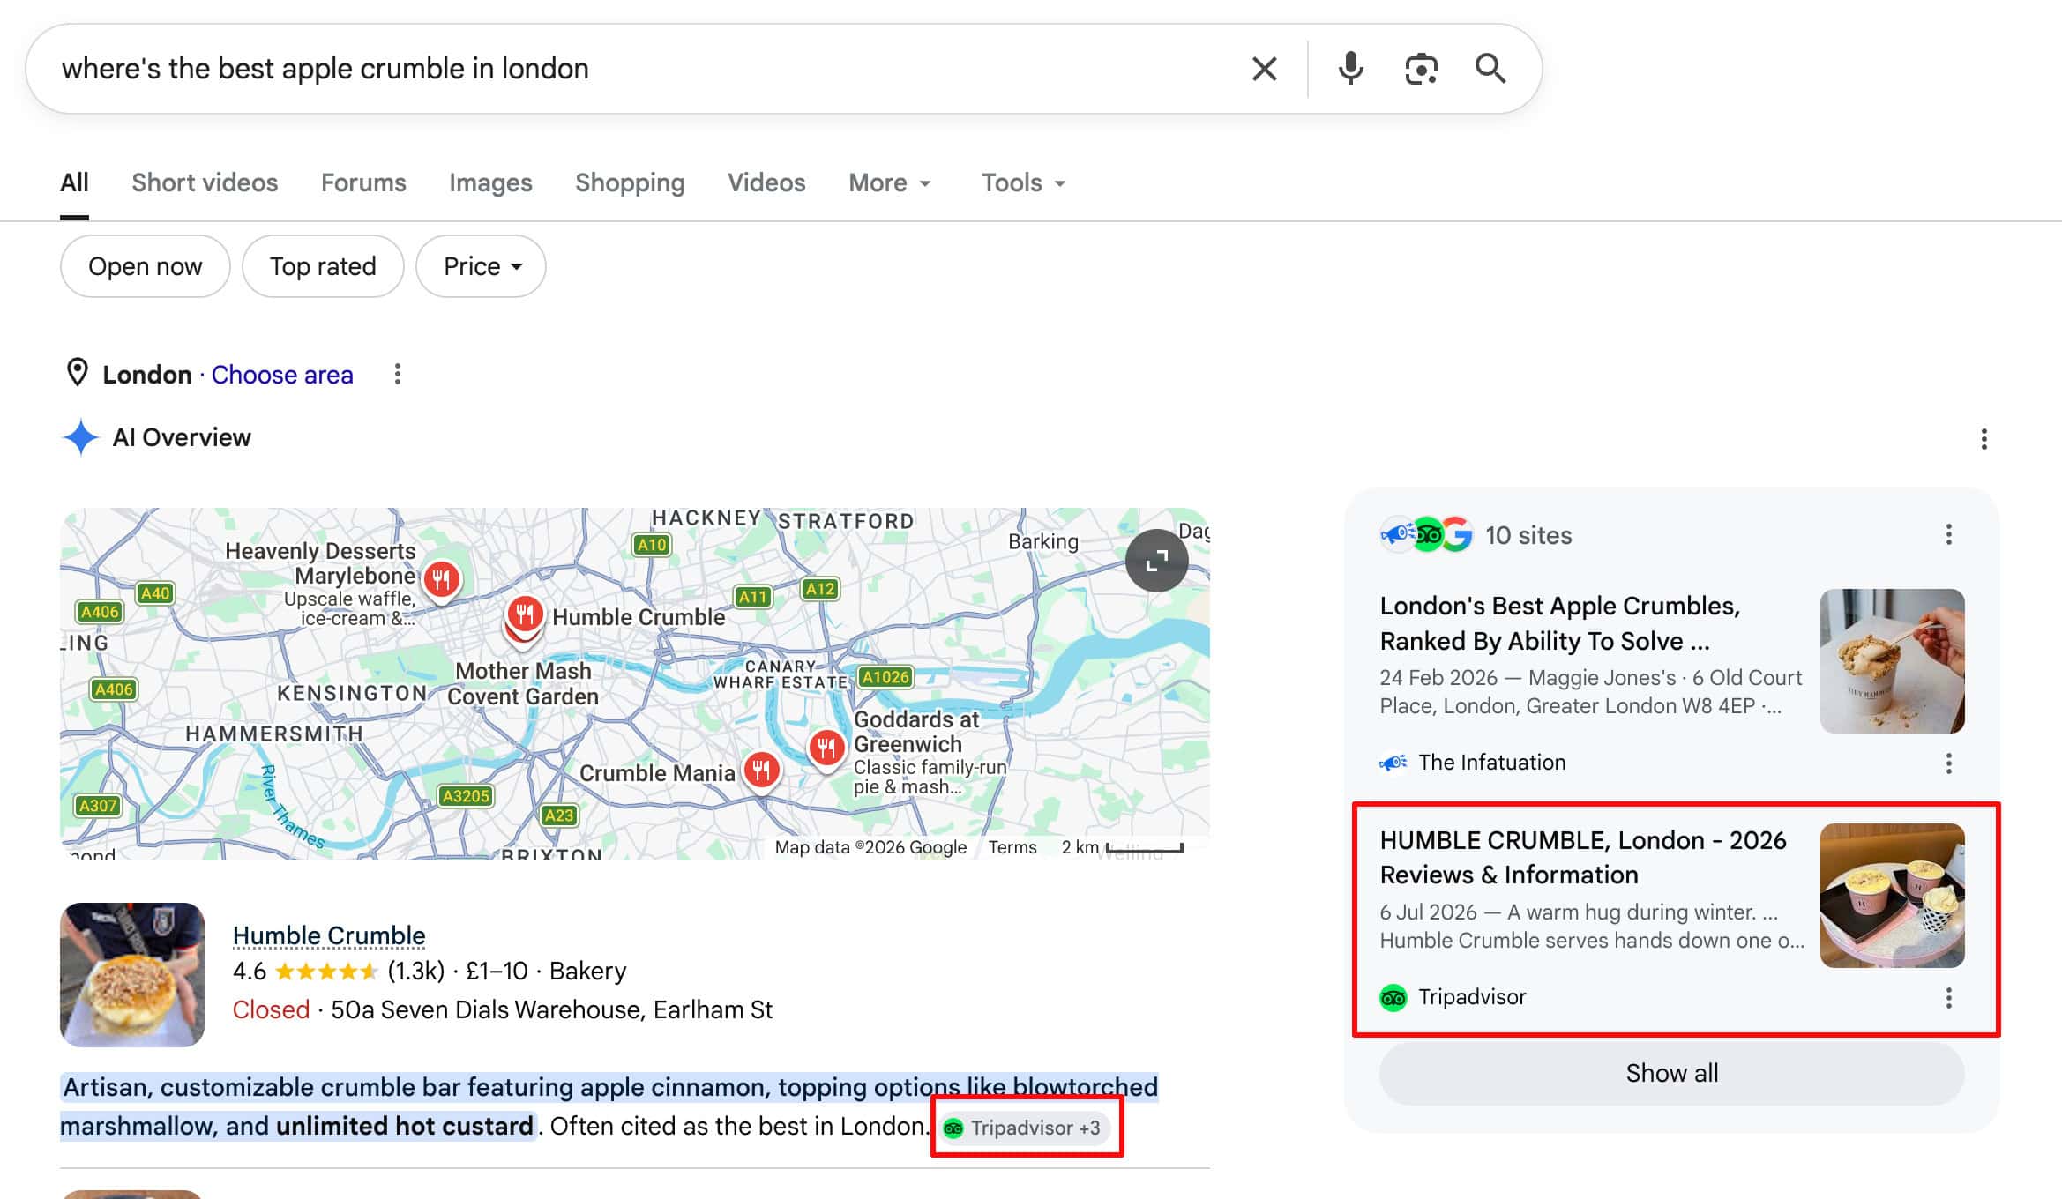Start voice search with the microphone icon
The height and width of the screenshot is (1199, 2062).
(x=1350, y=69)
